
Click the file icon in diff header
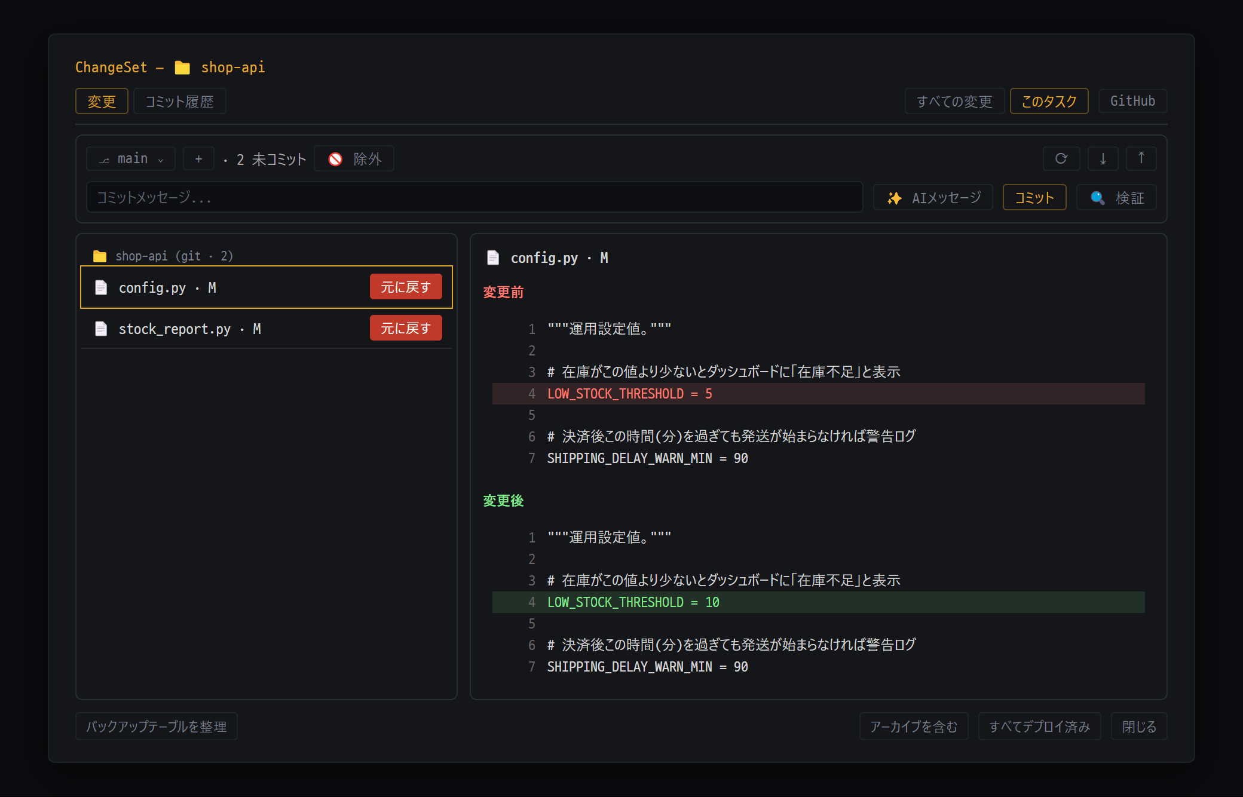pos(493,258)
